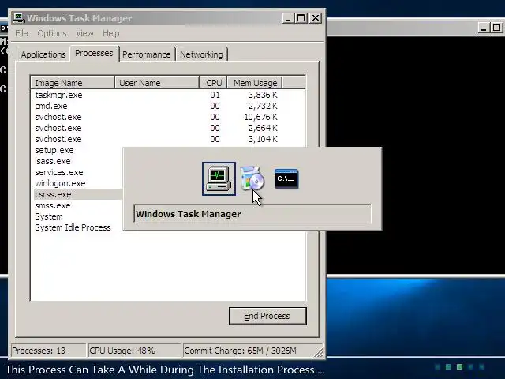Switch to the Applications tab
This screenshot has height=379, width=505.
click(x=43, y=54)
